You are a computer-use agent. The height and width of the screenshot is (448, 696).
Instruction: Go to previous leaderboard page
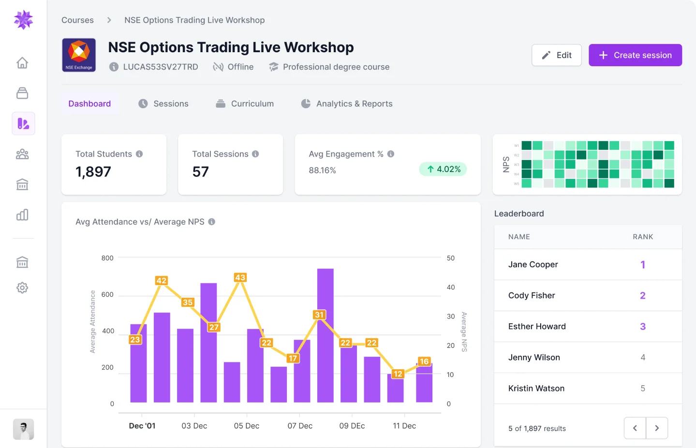click(635, 428)
